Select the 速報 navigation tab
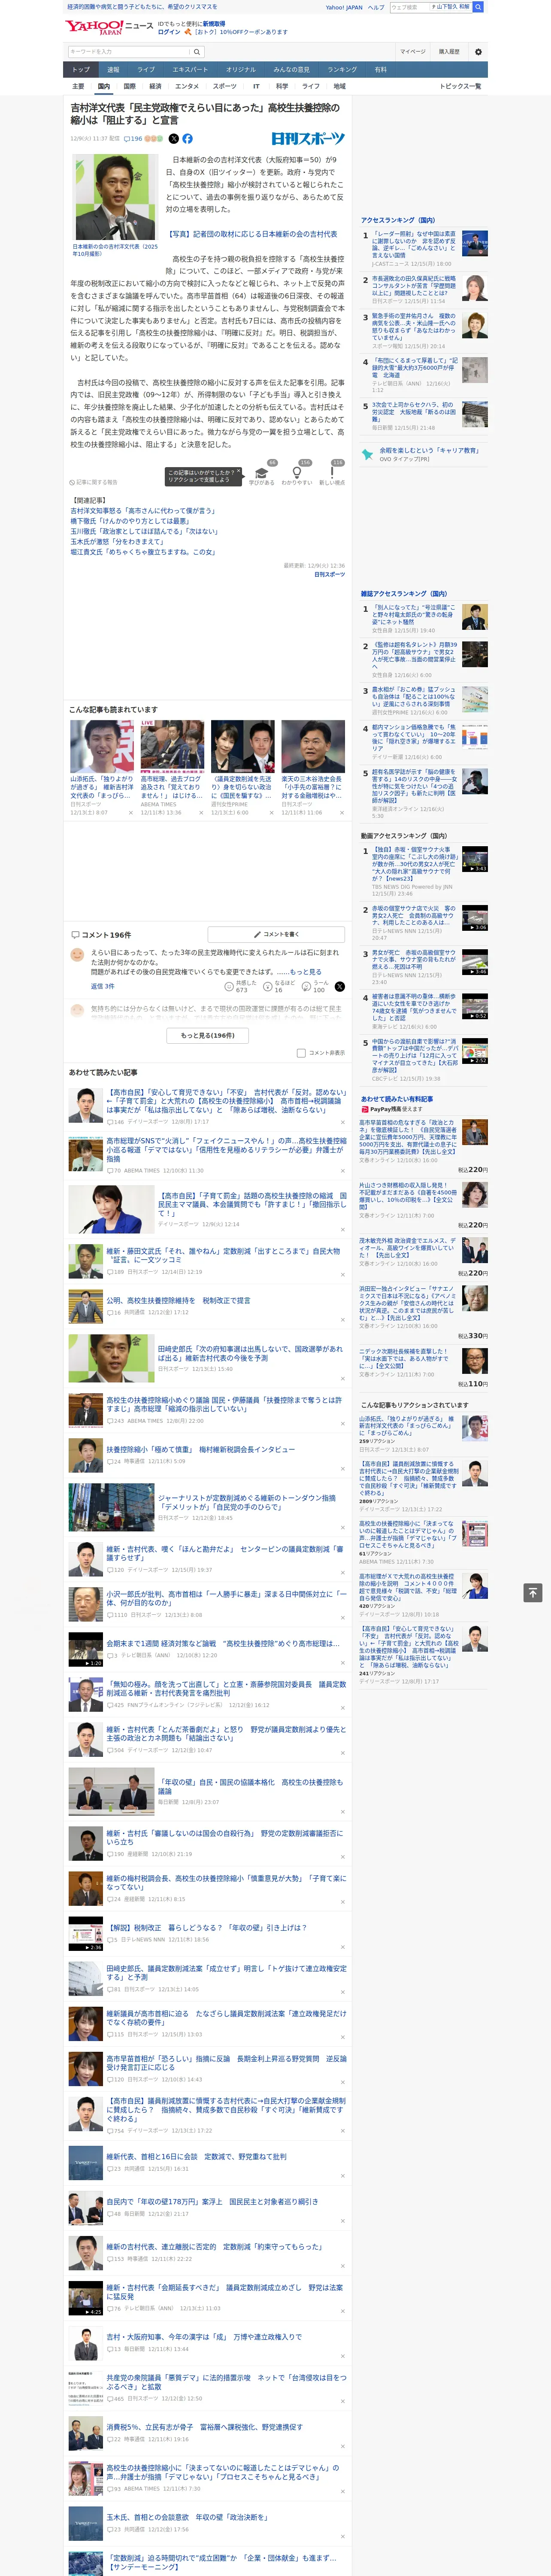Screen dimensions: 551x2576 pos(113,69)
